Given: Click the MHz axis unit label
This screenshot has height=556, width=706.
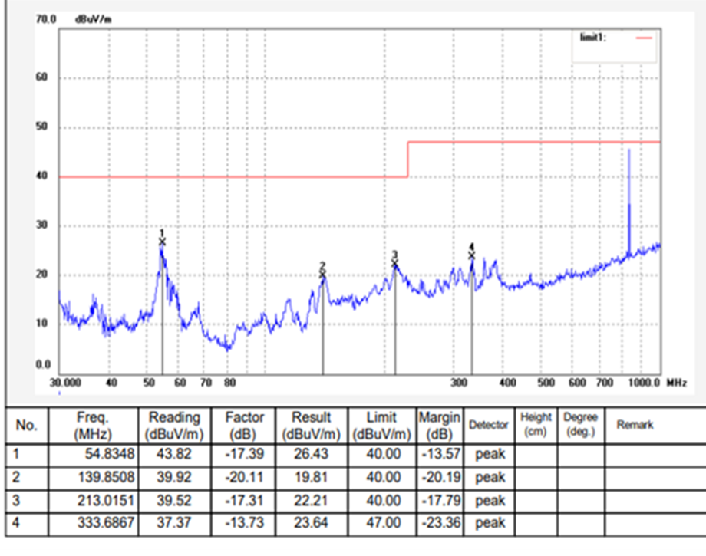Looking at the screenshot, I should click(676, 383).
